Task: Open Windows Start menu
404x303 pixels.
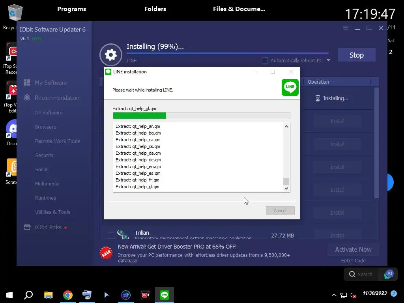Action: click(x=9, y=295)
